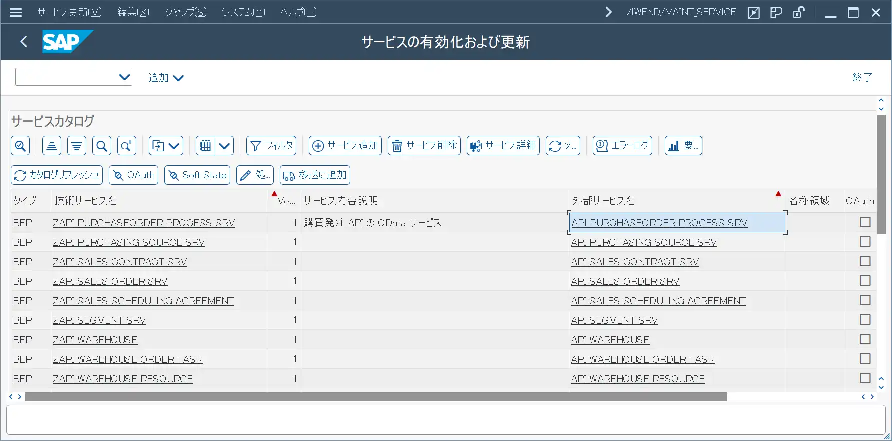Click the page scroll-up arrow at top right
This screenshot has height=441, width=892.
click(x=881, y=101)
